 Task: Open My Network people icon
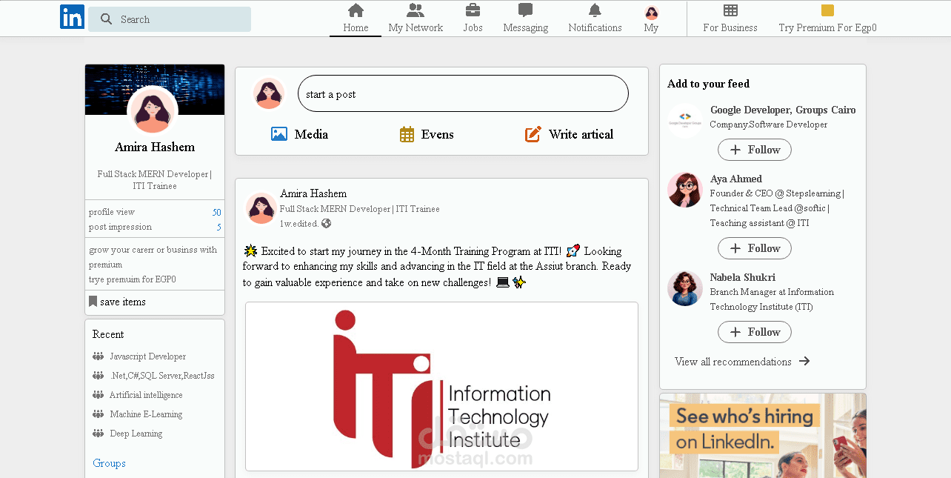[x=416, y=10]
